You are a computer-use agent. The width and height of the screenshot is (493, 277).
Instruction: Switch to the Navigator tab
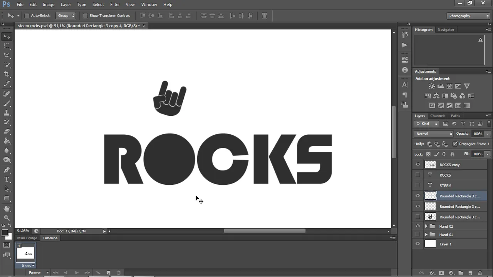coord(446,30)
